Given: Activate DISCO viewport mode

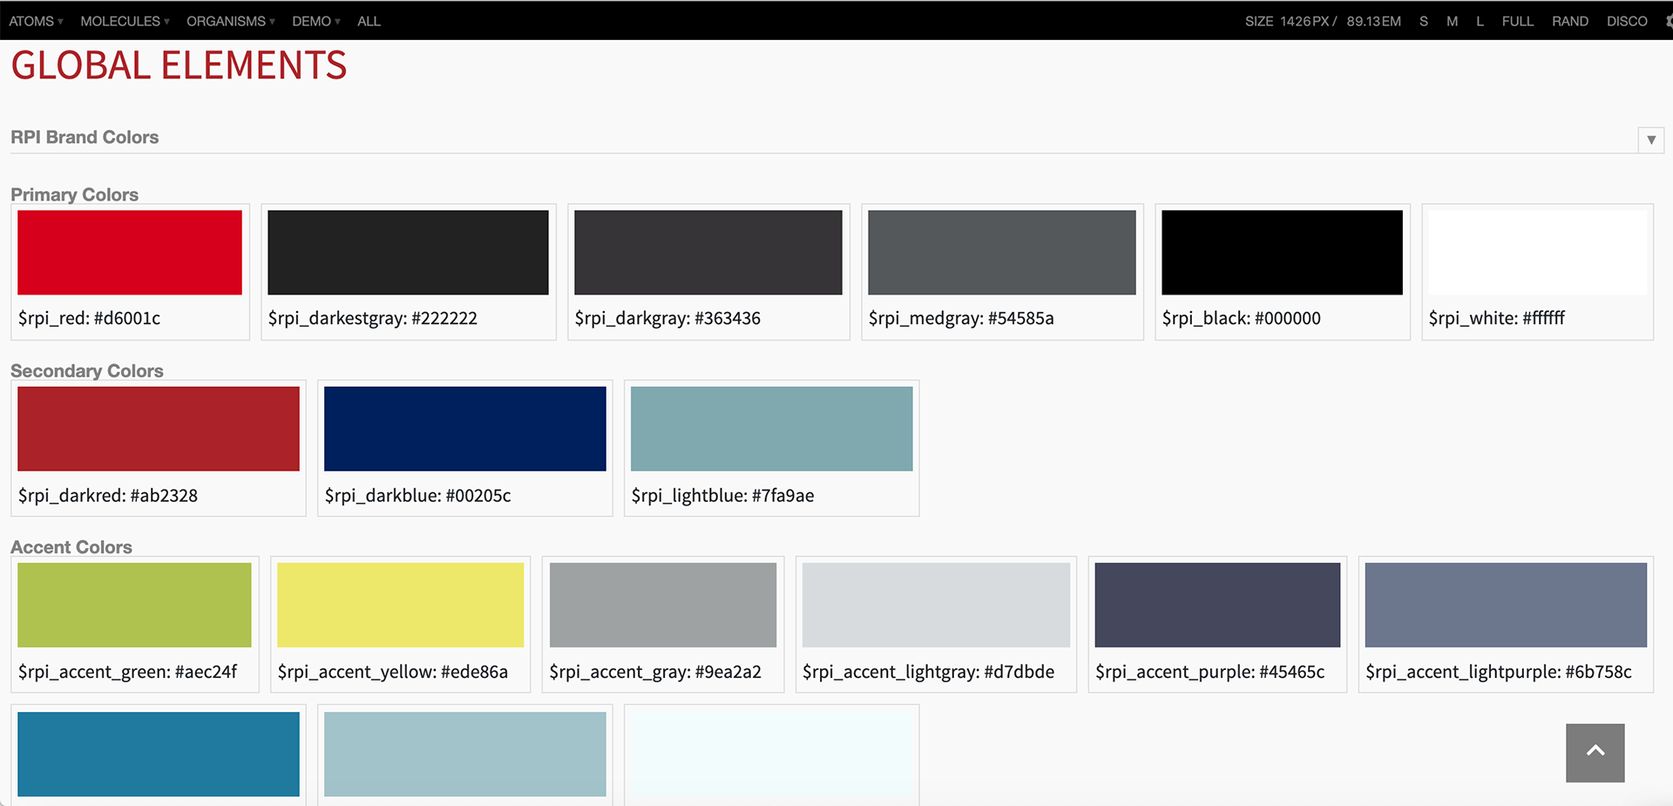Looking at the screenshot, I should point(1627,21).
